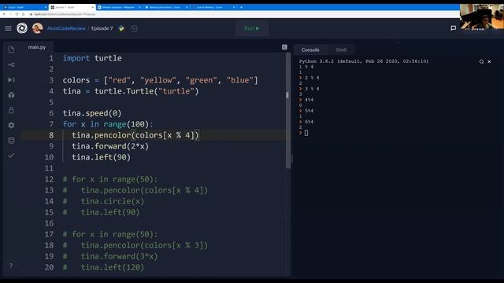504x283 pixels.
Task: Open the hamburger menu in Replit header
Action: click(8, 28)
